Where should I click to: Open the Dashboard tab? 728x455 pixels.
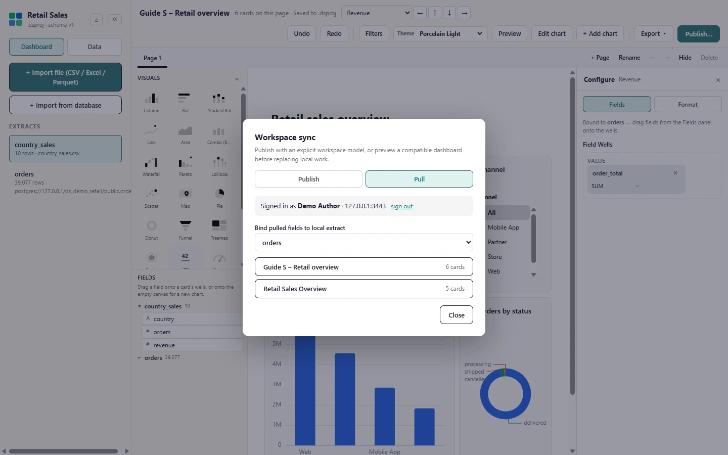(x=36, y=47)
